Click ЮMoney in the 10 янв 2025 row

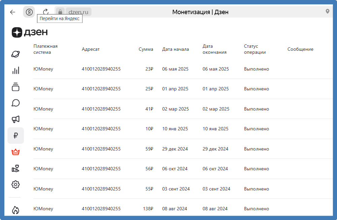click(43, 129)
